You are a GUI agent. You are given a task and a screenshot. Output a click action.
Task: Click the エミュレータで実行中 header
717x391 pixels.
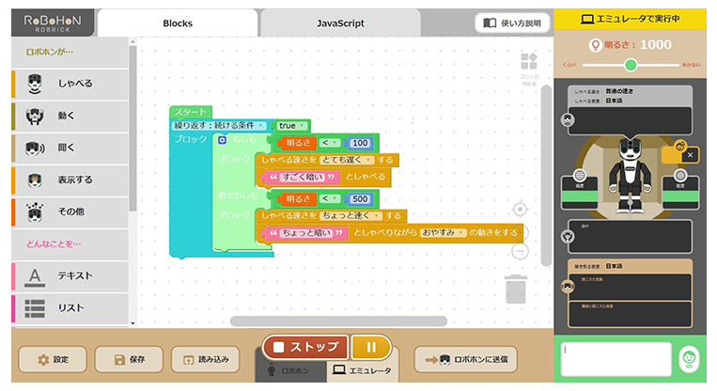click(631, 19)
